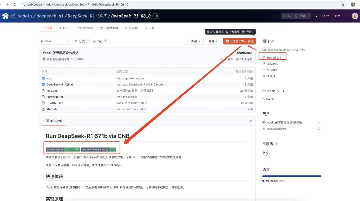Add a Release with the plus icon
Image resolution: width=360 pixels, height=201 pixels.
coord(283,91)
